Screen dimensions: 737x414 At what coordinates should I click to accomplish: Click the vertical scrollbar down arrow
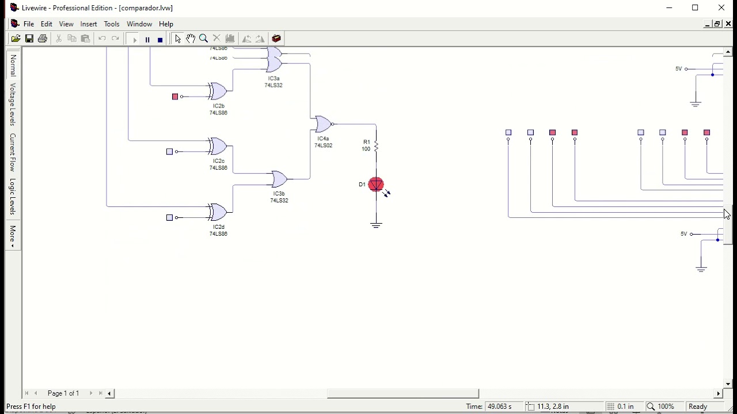coord(728,384)
